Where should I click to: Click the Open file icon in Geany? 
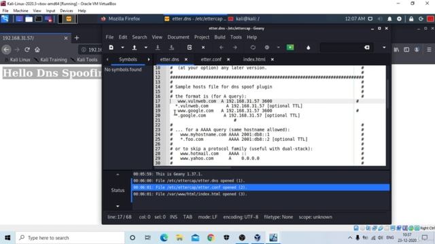[x=135, y=47]
